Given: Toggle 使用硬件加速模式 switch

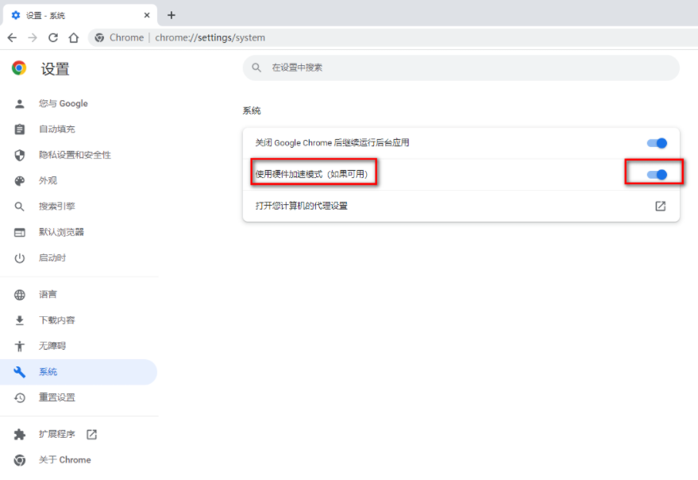Looking at the screenshot, I should tap(657, 175).
